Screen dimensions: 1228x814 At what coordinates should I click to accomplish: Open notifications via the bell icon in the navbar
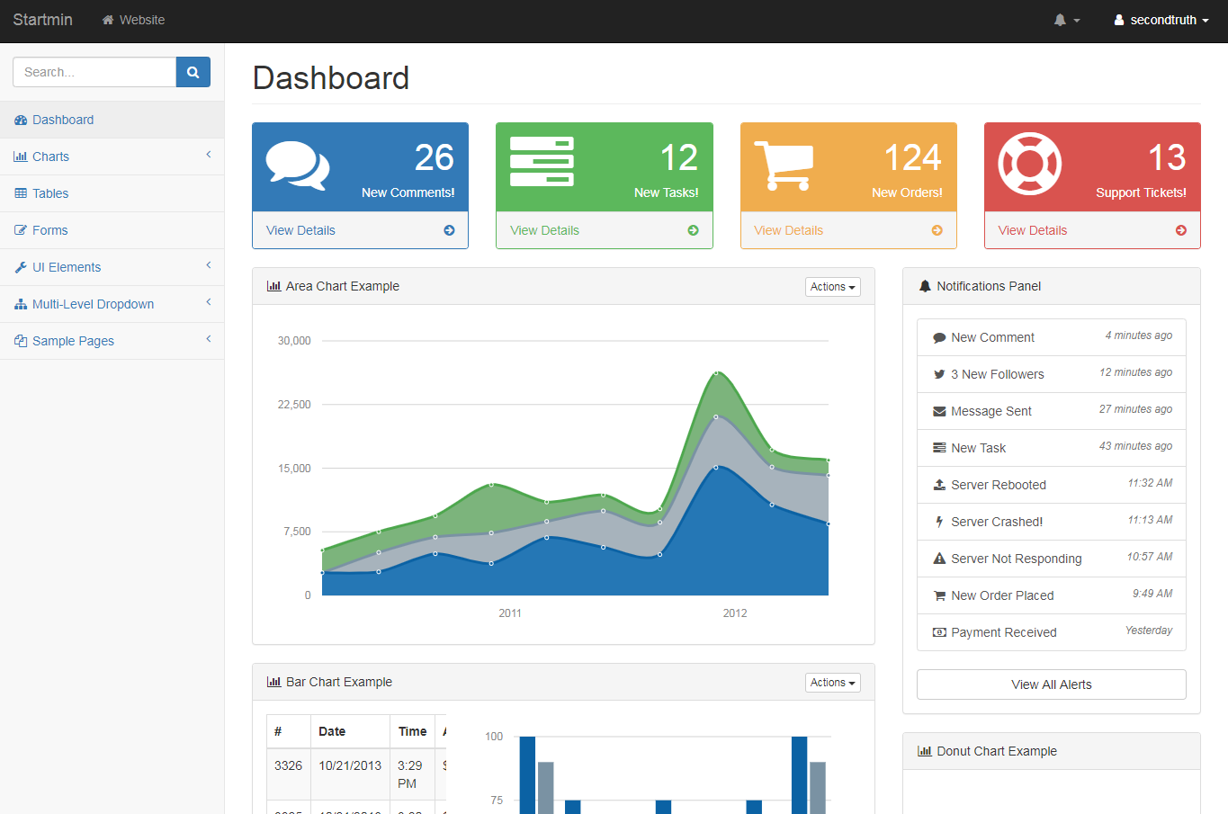point(1061,20)
